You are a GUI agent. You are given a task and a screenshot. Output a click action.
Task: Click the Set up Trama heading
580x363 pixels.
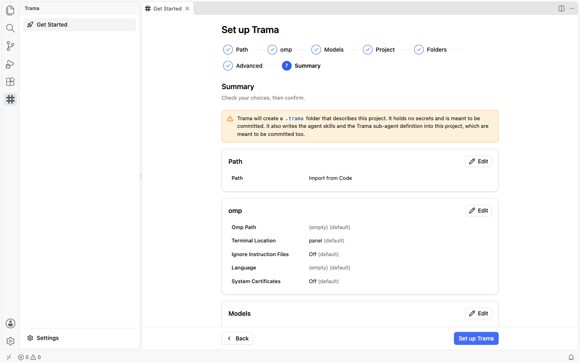click(250, 30)
